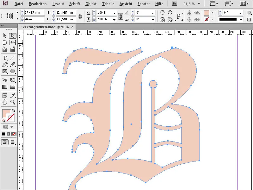This screenshot has width=253, height=190.
Task: Open the Bearbeiten menu
Action: click(38, 4)
